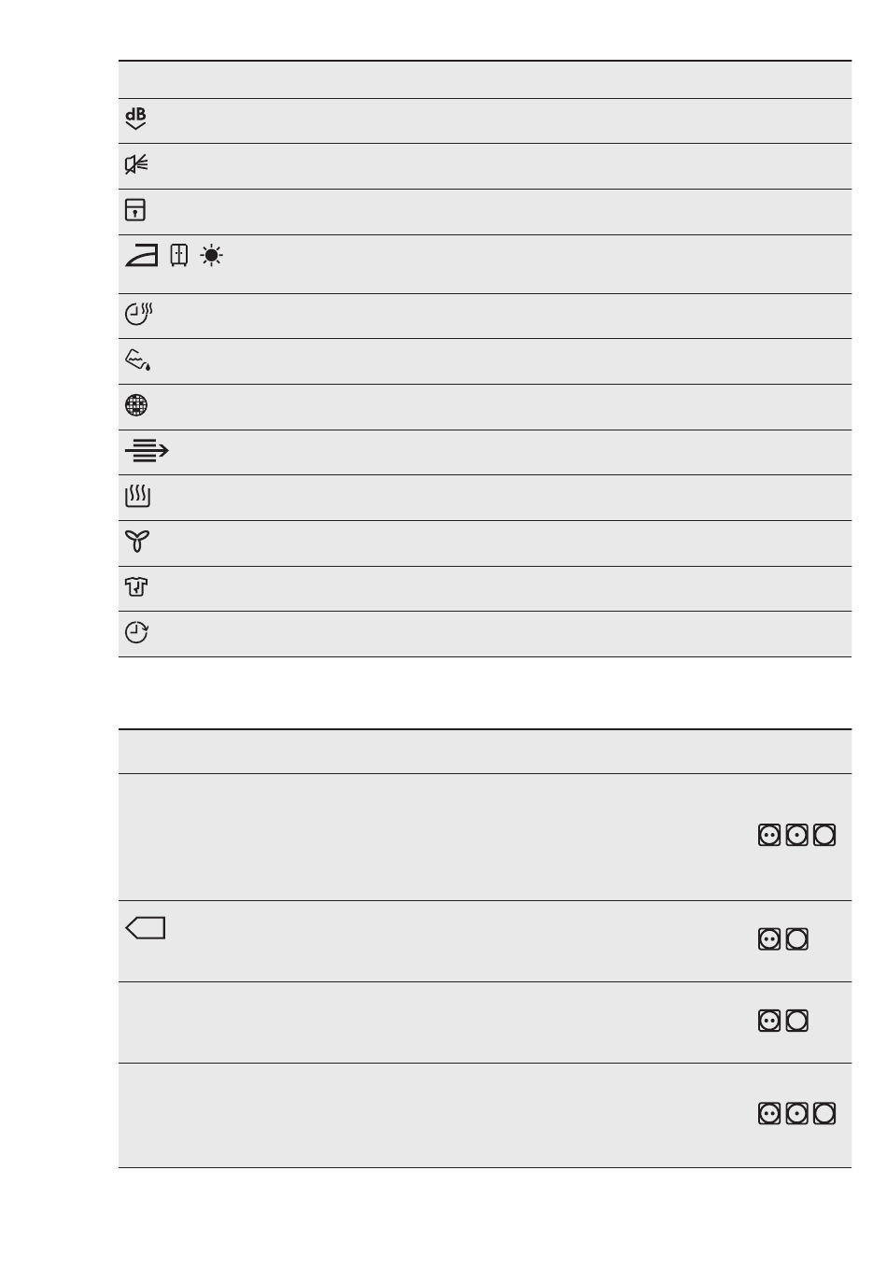The height and width of the screenshot is (1283, 887).
Task: Select the one-dot tumble symbol in bottom row
Action: [796, 1113]
